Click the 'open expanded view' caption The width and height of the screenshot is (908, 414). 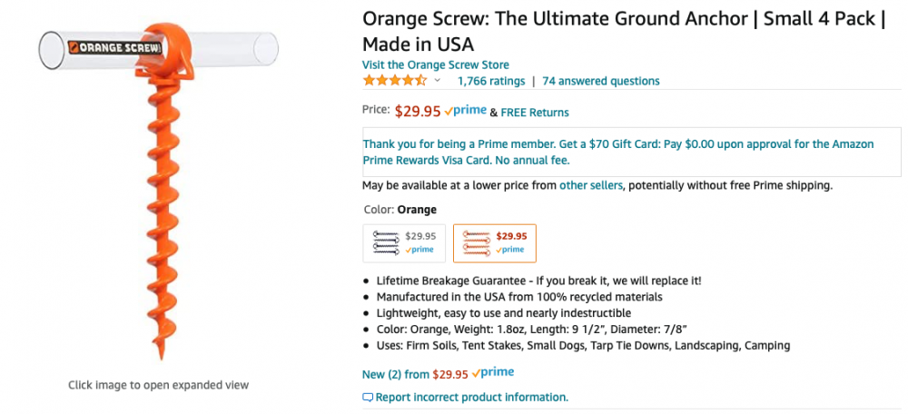tap(159, 385)
